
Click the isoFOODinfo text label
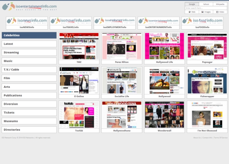coord(203,27)
